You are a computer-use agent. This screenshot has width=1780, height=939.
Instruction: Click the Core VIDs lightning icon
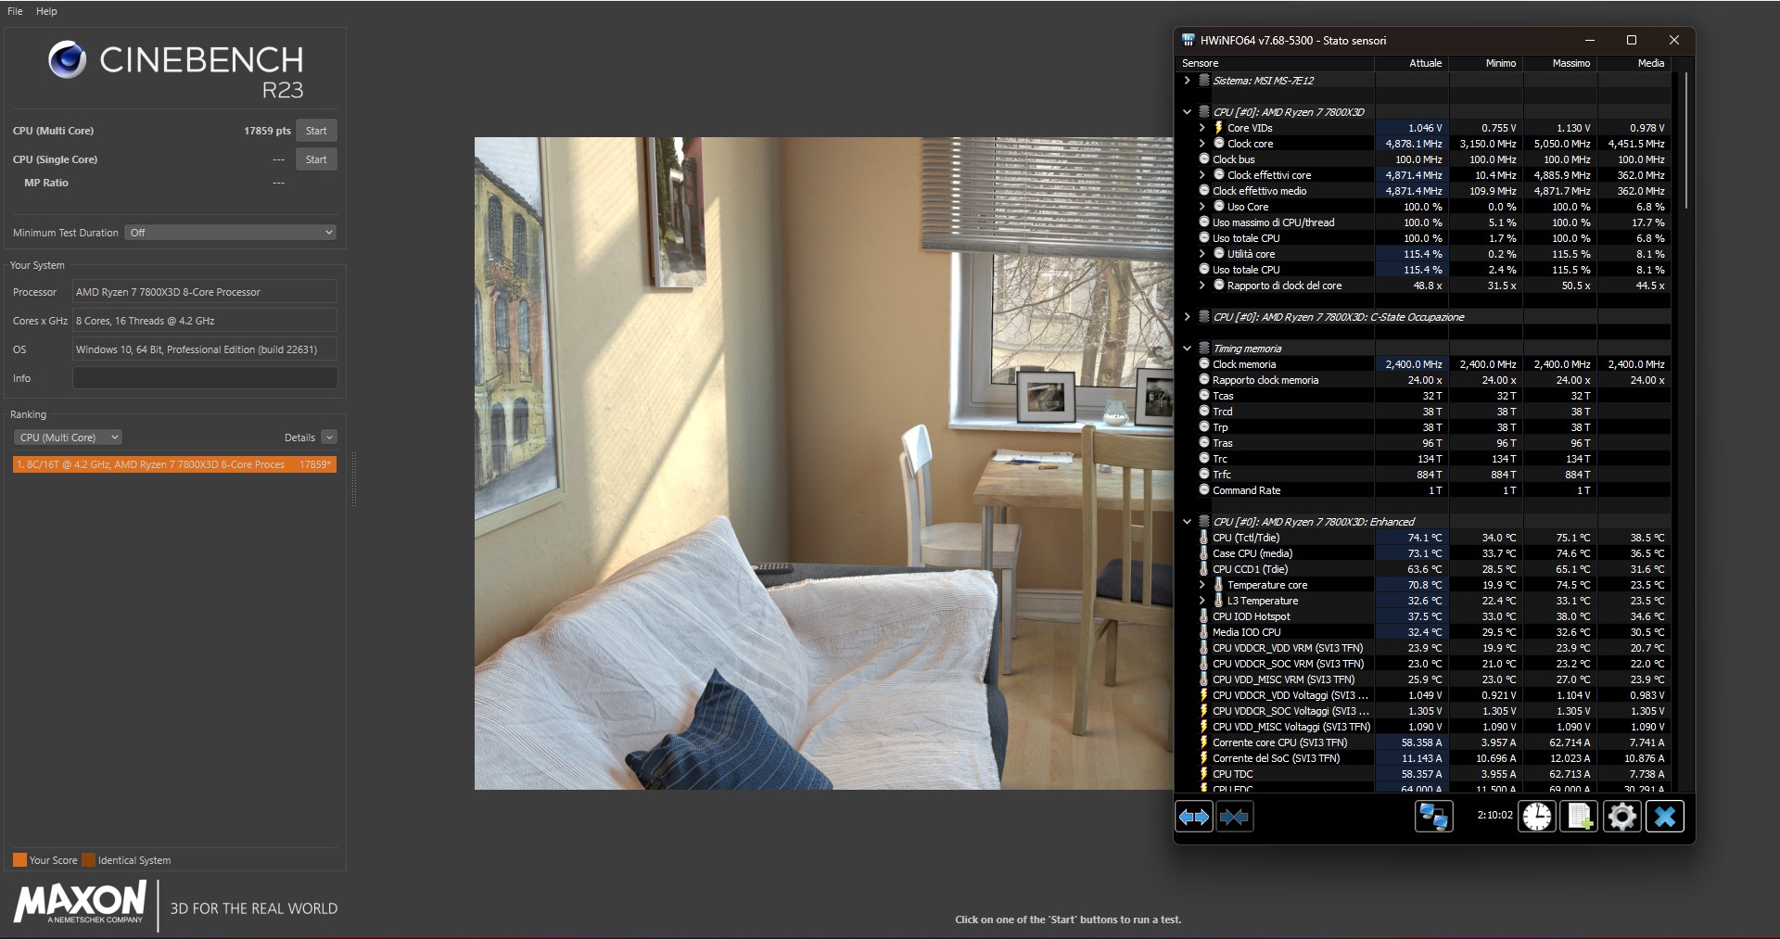[x=1219, y=128]
